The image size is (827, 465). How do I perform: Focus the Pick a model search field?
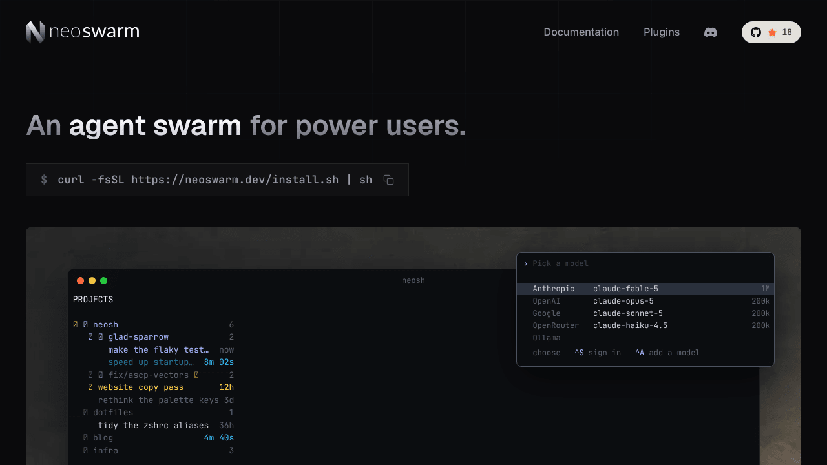645,263
